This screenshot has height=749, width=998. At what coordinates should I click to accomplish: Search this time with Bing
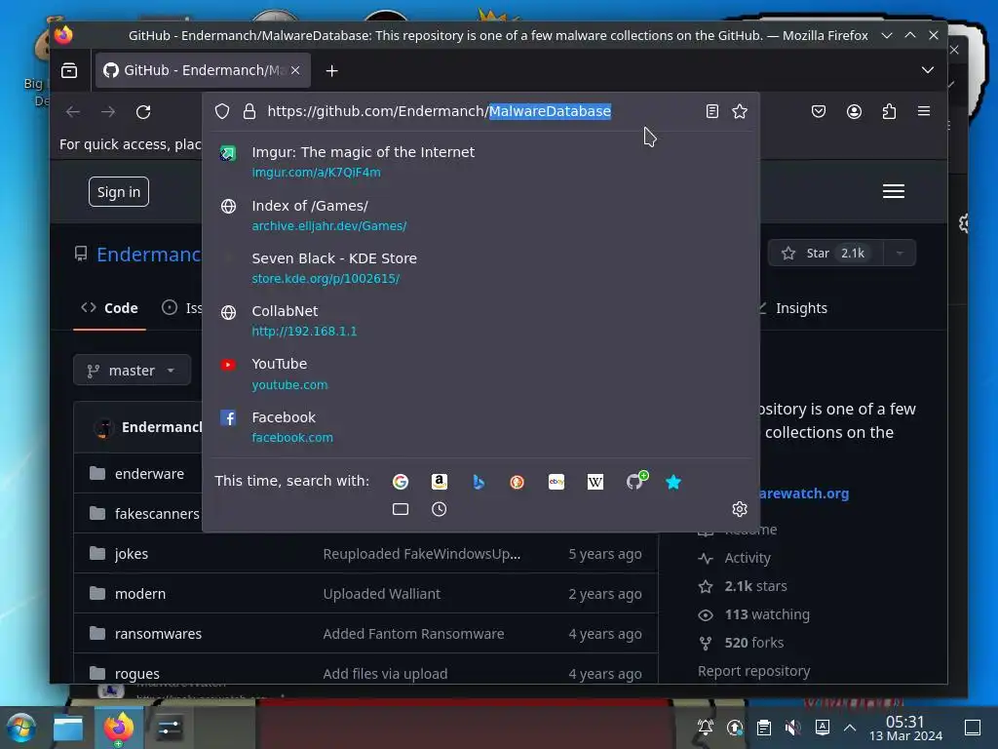click(x=478, y=482)
